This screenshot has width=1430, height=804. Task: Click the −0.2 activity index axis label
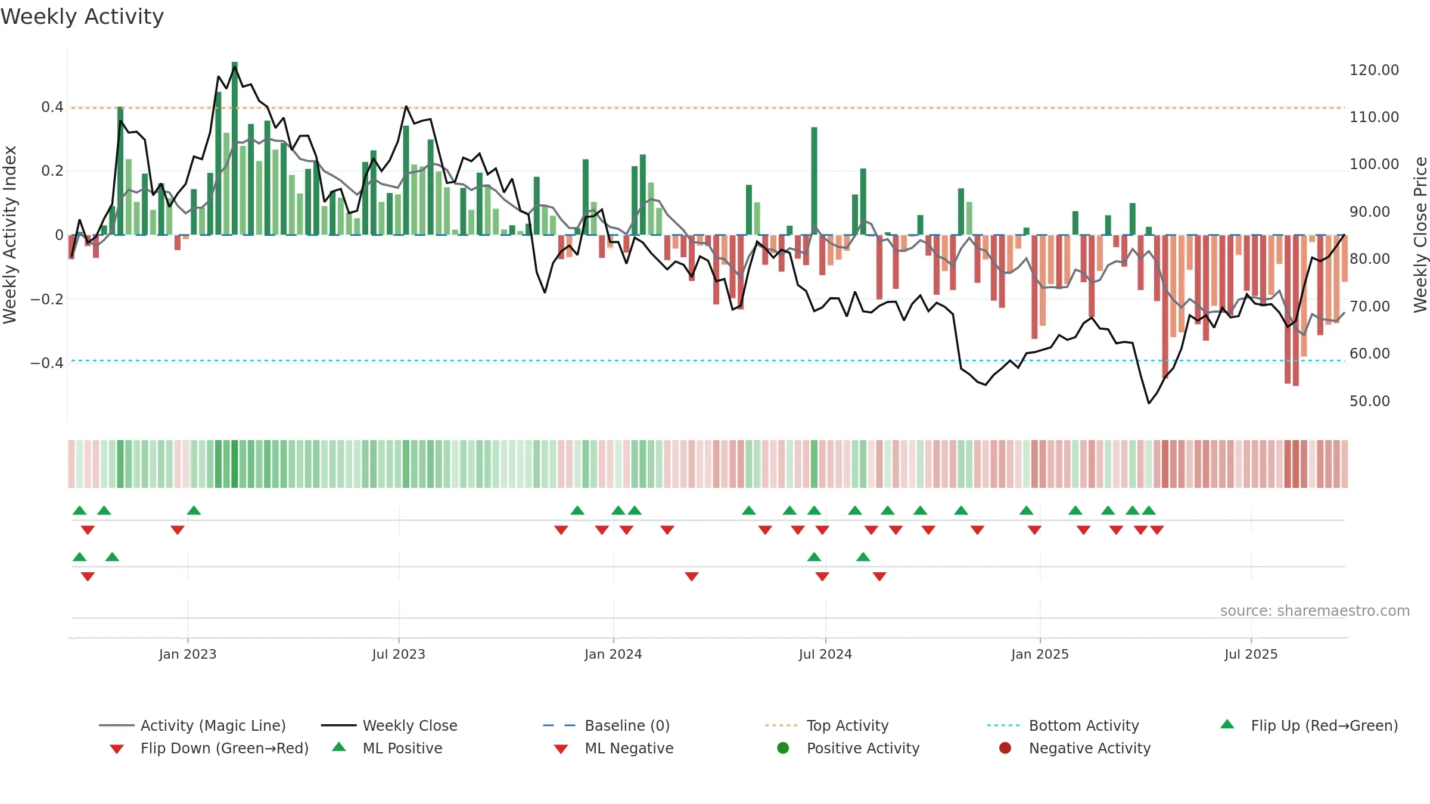point(47,299)
